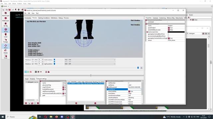Click the blackscreenColor black swatch
Screen dimensions: 213x119
176,32
